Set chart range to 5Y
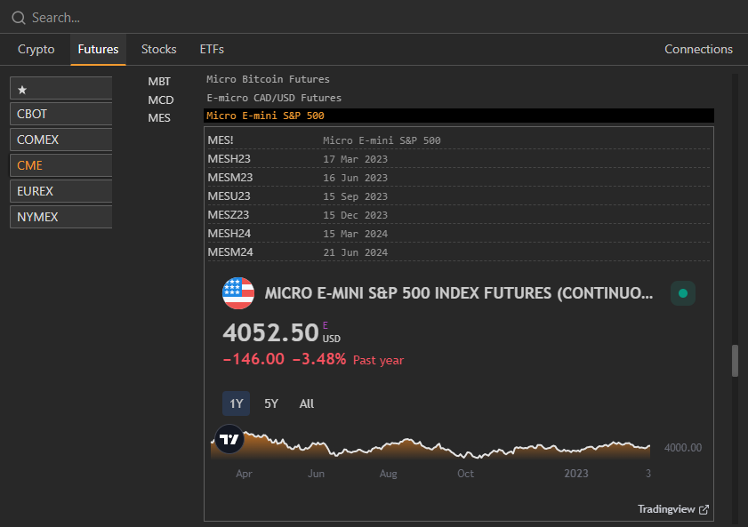 tap(271, 403)
